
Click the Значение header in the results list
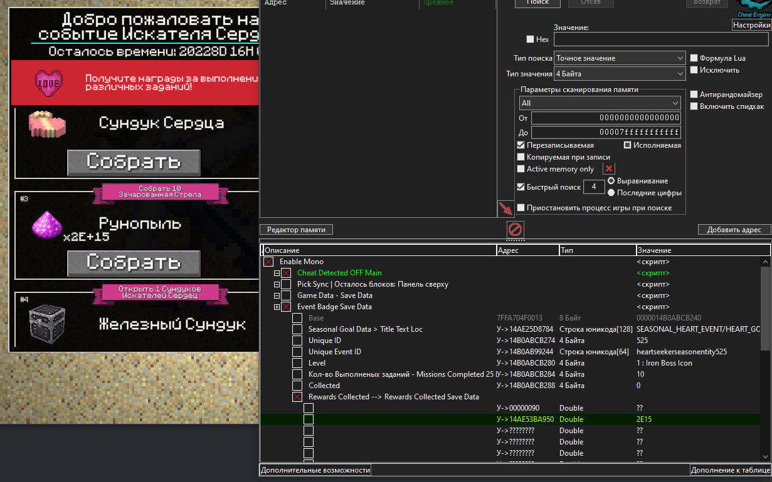pyautogui.click(x=371, y=3)
